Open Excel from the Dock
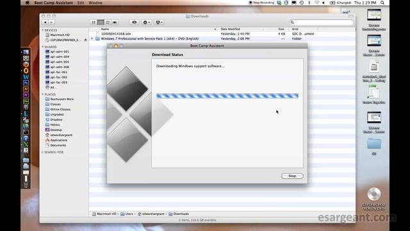This screenshot has width=410, height=231. click(x=26, y=144)
